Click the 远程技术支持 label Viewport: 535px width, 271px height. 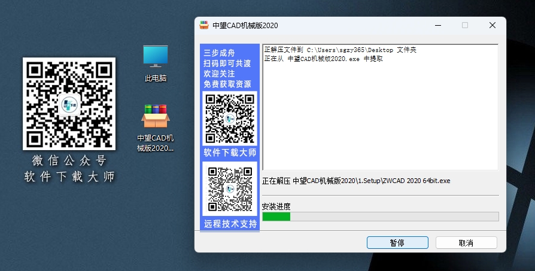[x=230, y=224]
